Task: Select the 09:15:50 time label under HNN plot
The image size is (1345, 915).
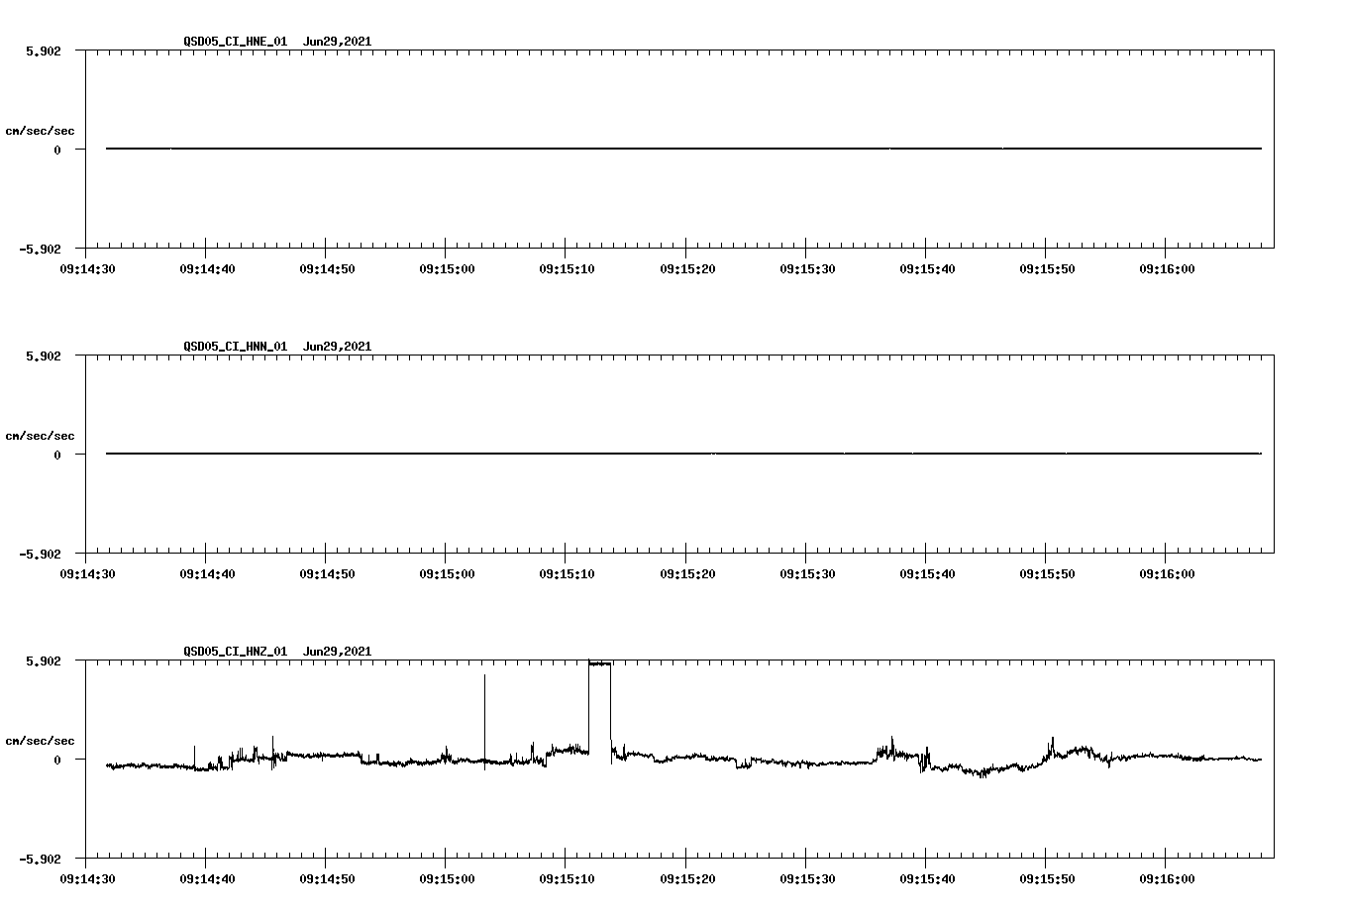Action: point(1046,574)
